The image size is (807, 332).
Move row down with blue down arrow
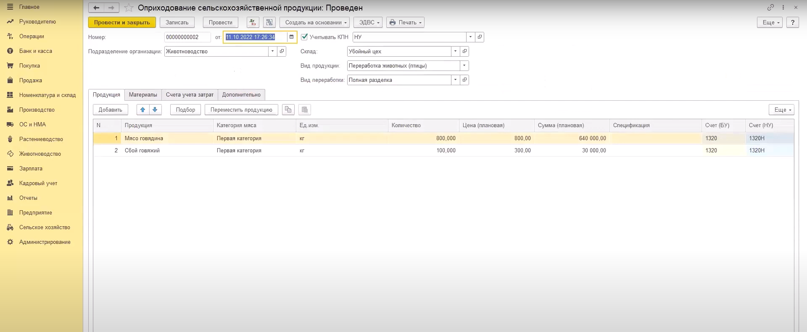click(155, 110)
